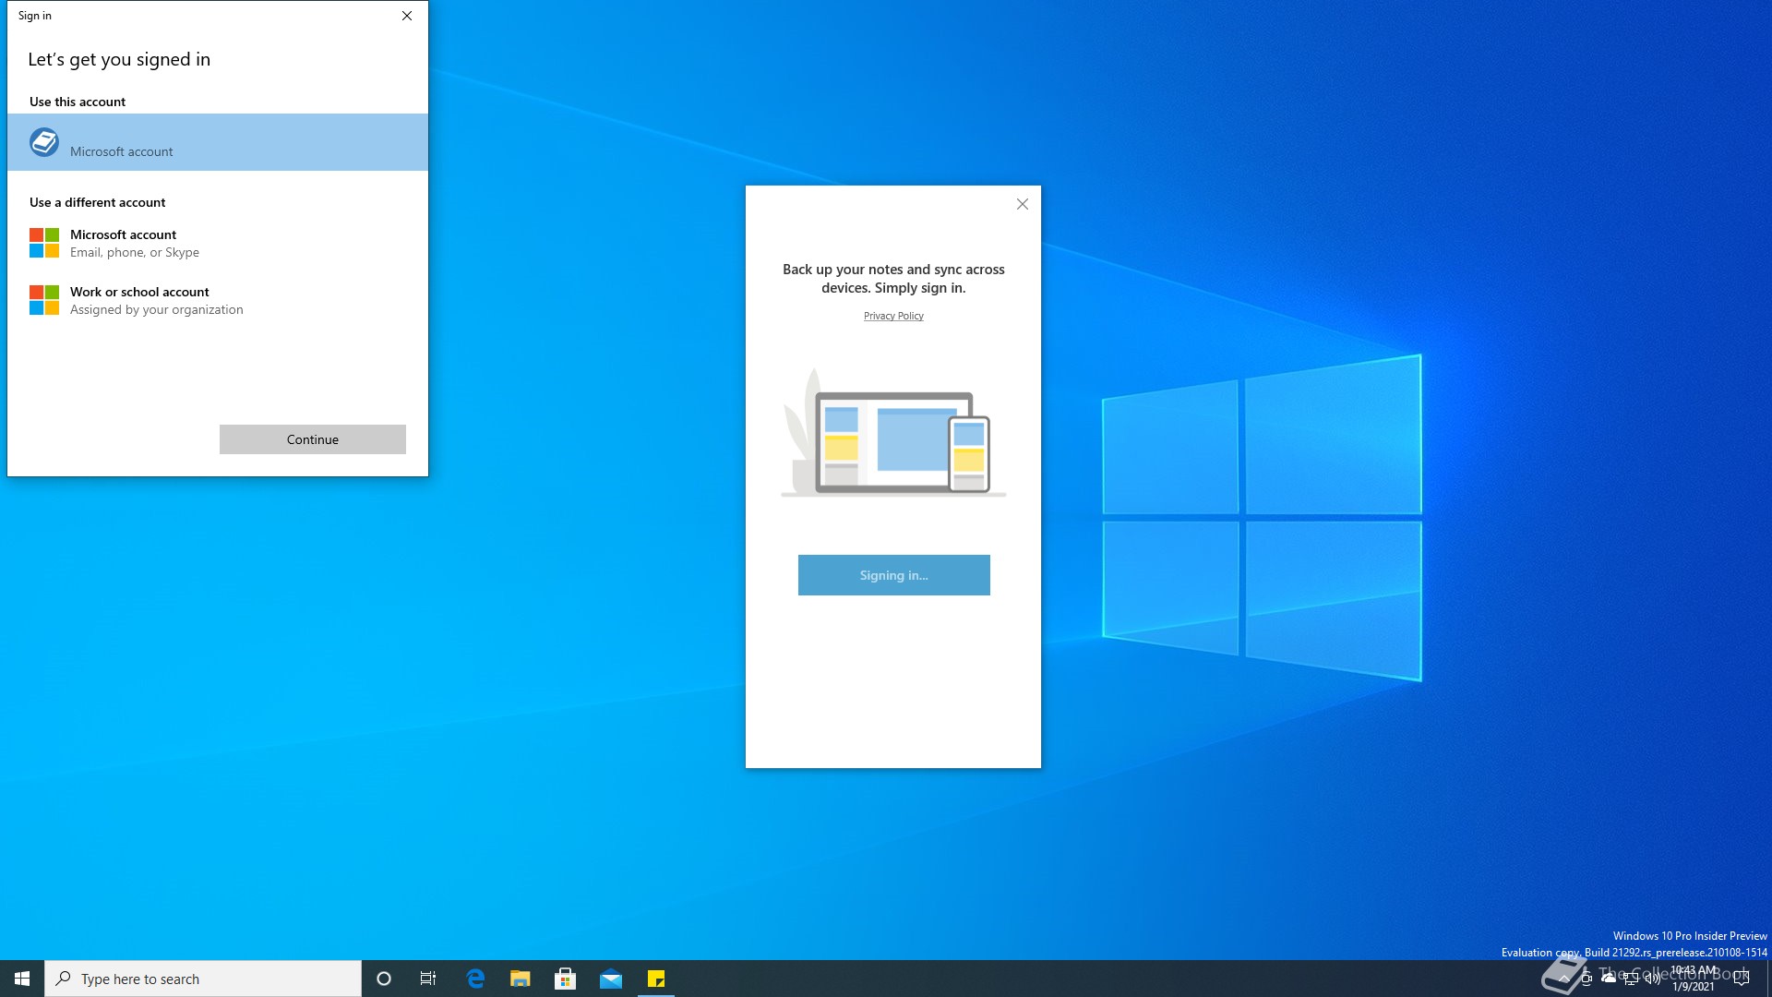The width and height of the screenshot is (1772, 997).
Task: Launch Microsoft Edge from the taskbar
Action: pyautogui.click(x=475, y=979)
